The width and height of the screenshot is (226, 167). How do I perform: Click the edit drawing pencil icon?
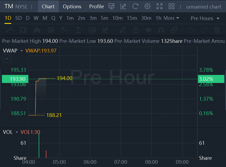pos(123,6)
